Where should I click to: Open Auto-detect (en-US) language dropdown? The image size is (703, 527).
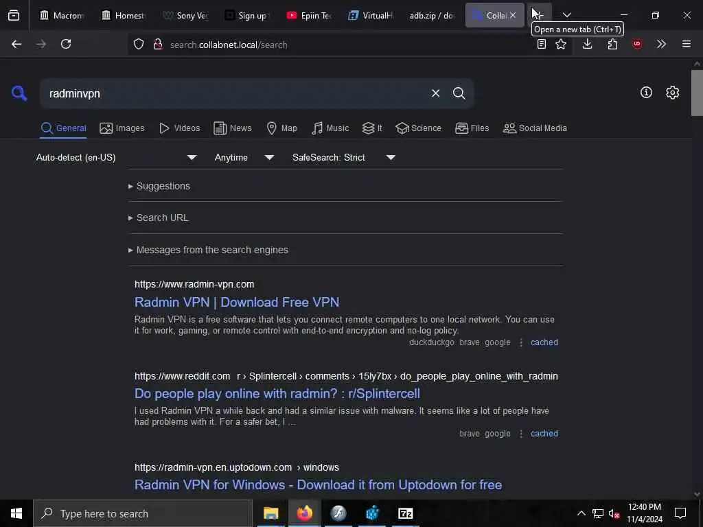[117, 157]
